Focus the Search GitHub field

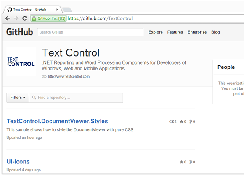point(90,32)
